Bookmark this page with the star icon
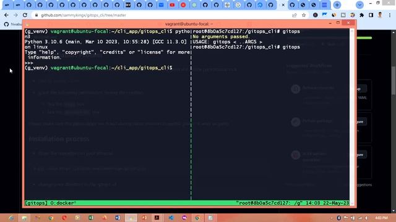This screenshot has height=222, width=396. point(304,15)
